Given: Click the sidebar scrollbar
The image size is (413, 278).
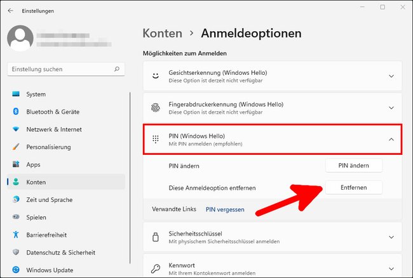Looking at the screenshot, I should click(x=130, y=178).
